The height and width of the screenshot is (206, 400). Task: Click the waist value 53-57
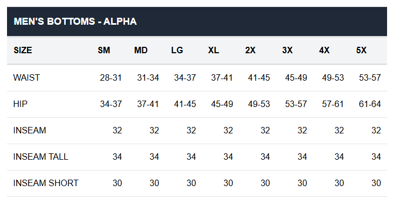(x=370, y=77)
